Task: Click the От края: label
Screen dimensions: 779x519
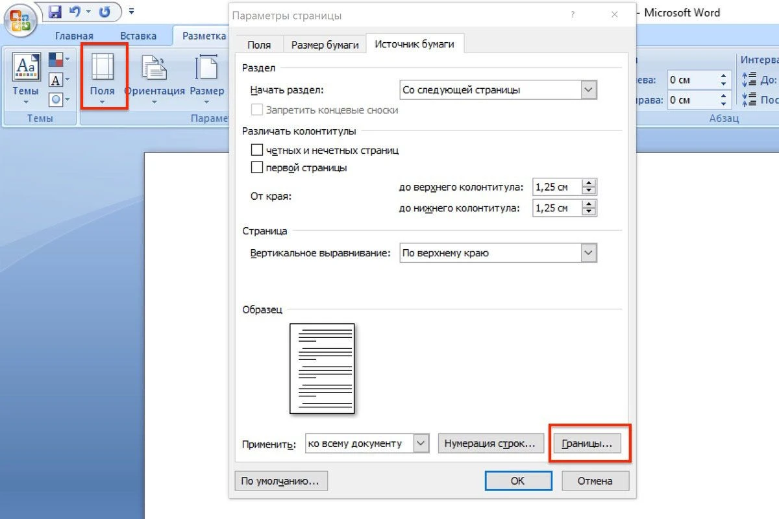Action: tap(271, 196)
